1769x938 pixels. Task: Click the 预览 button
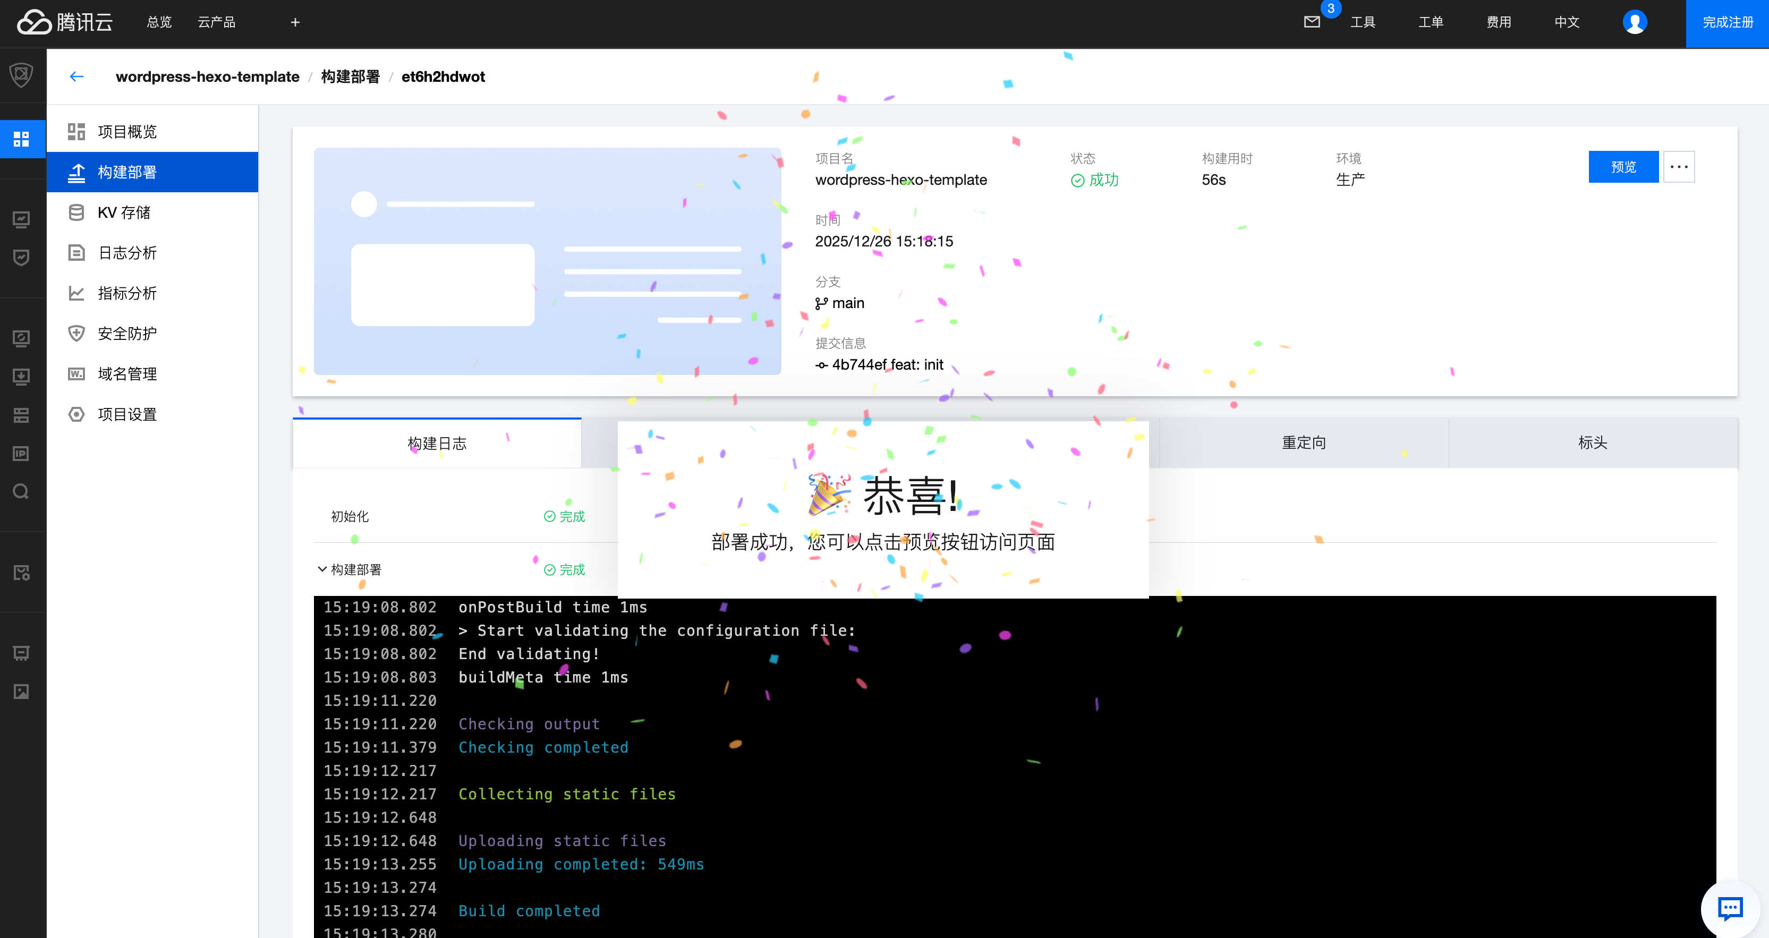tap(1623, 167)
